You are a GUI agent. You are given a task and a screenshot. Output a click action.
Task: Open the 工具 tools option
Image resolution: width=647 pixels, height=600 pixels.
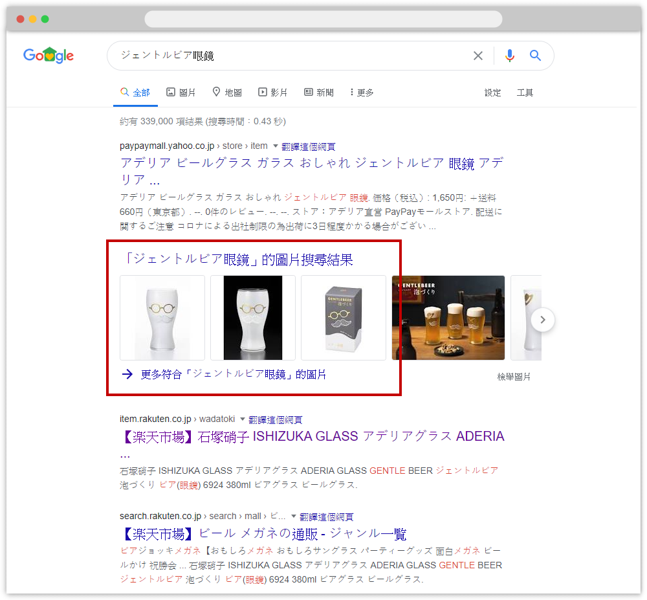tap(525, 93)
